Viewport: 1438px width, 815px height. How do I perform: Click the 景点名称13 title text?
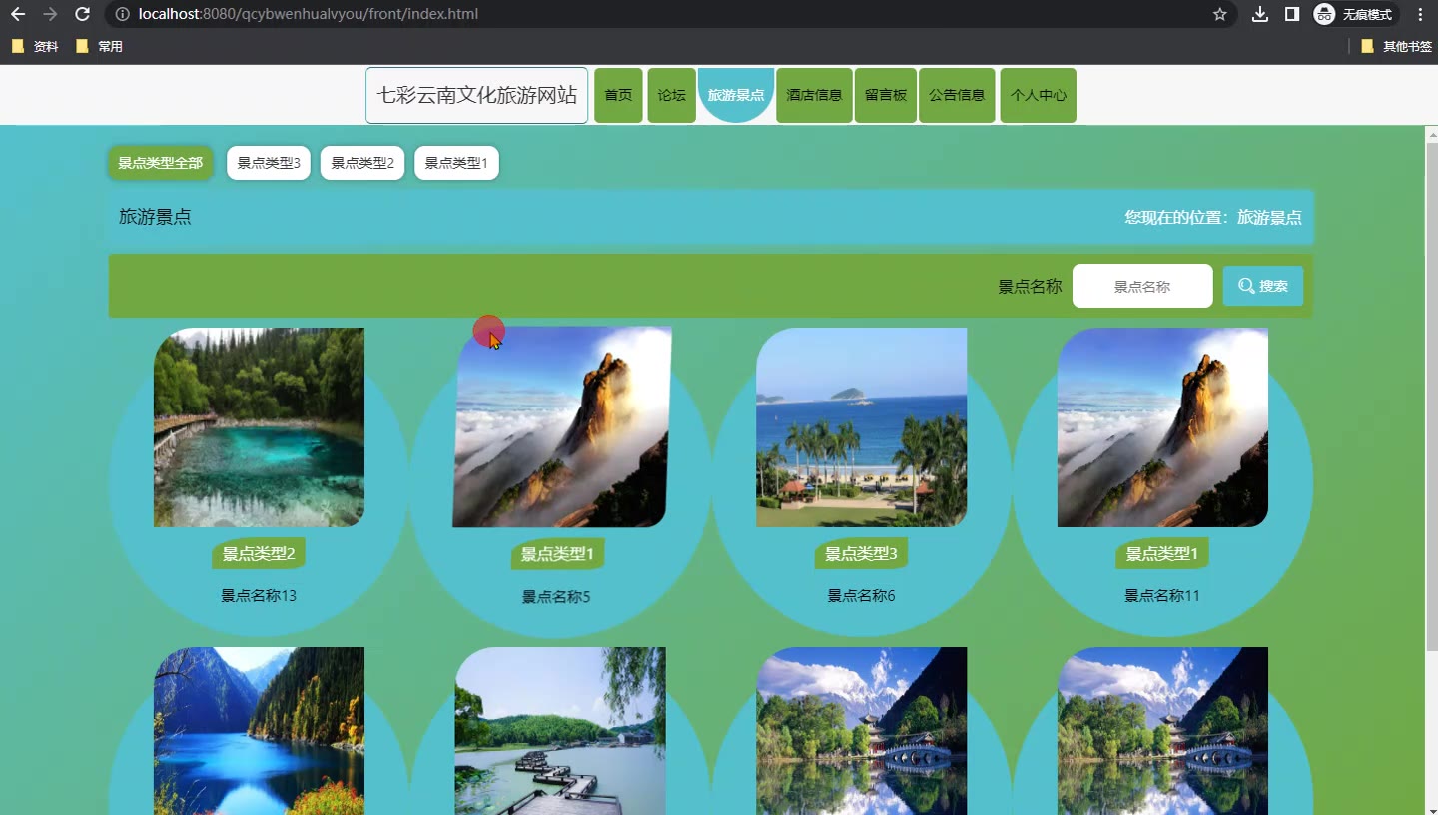[259, 596]
